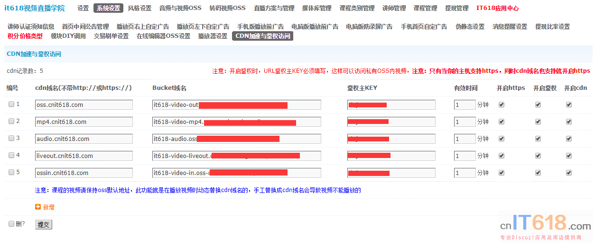Uncheck 开启https for the oss.cnit618.com row

pos(502,105)
